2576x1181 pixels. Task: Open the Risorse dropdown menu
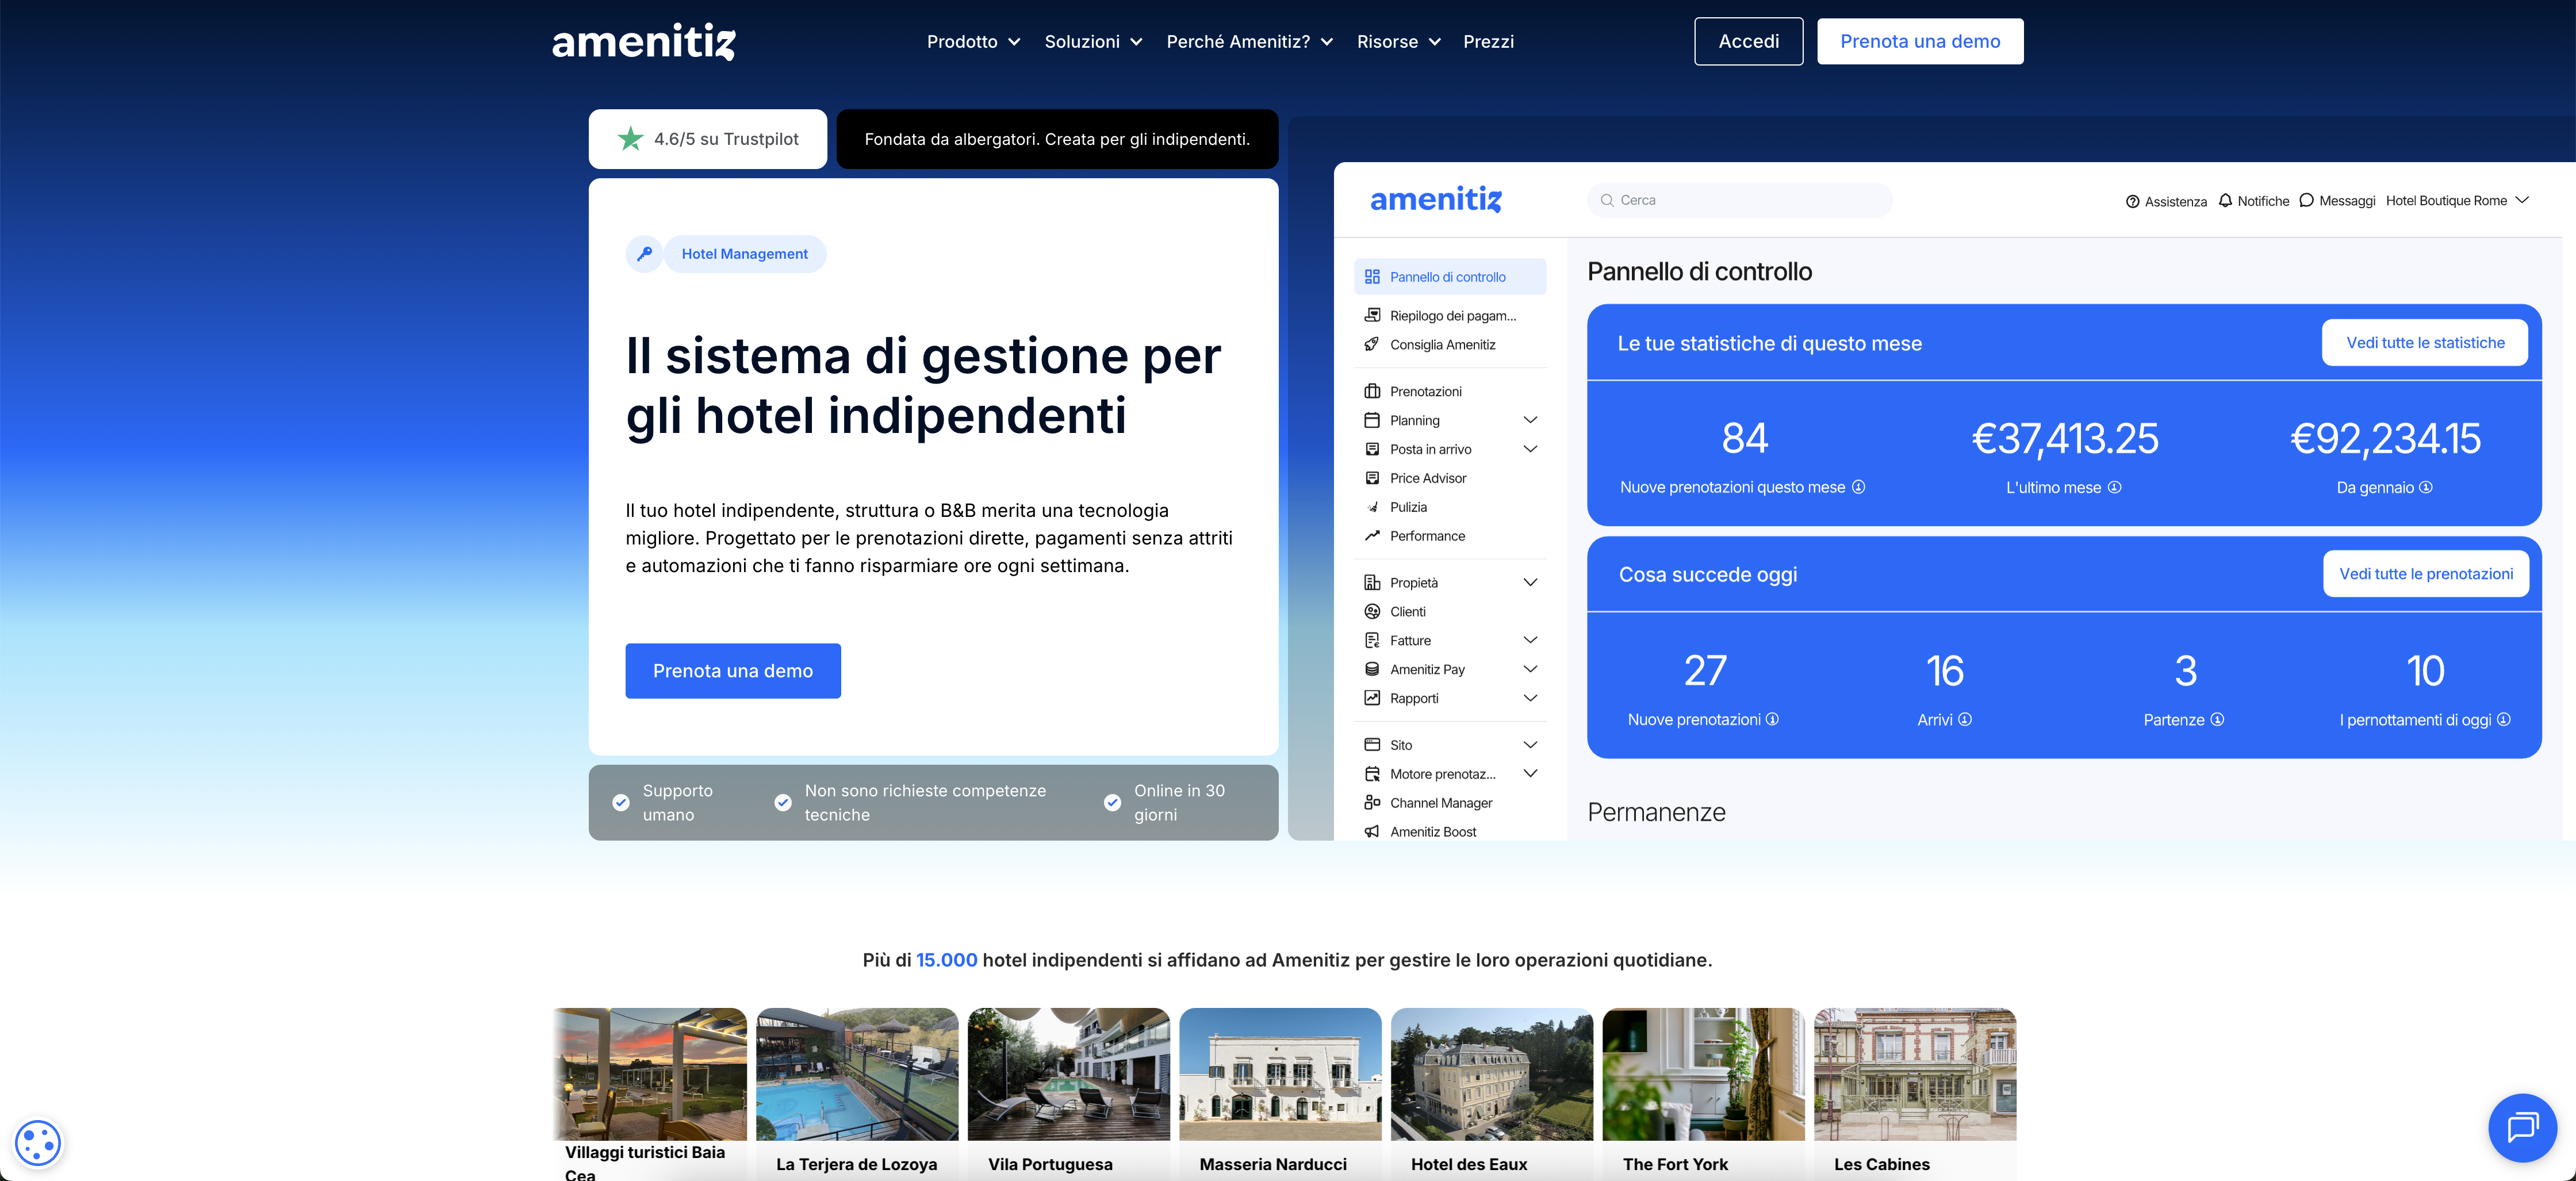(x=1398, y=42)
